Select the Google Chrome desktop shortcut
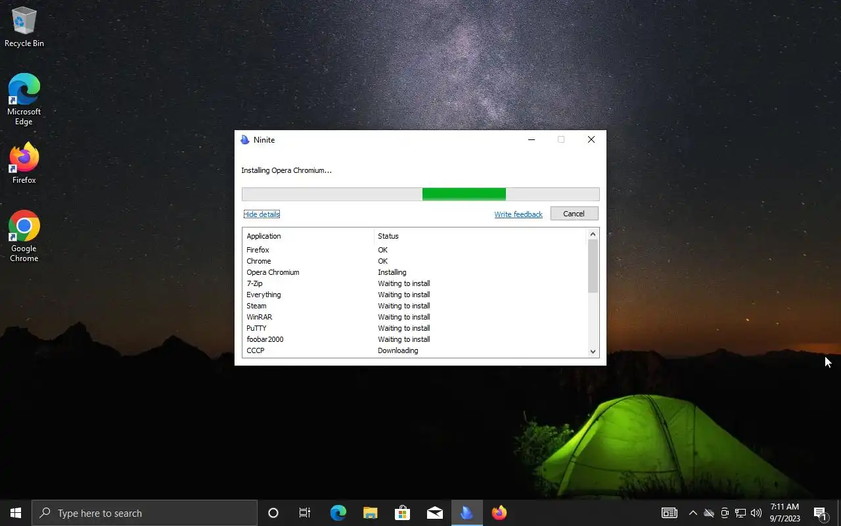The height and width of the screenshot is (526, 841). pos(24,236)
